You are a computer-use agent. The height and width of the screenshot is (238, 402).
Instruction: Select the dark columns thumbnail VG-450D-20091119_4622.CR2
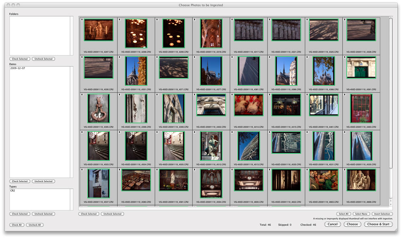coord(286,180)
